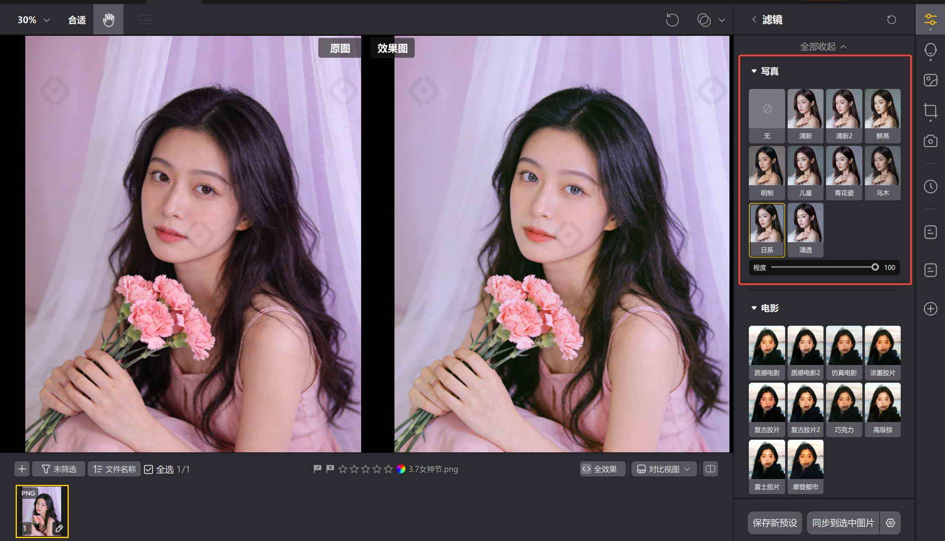Viewport: 945px width, 541px height.
Task: Open the crop tool in sidebar
Action: 930,111
